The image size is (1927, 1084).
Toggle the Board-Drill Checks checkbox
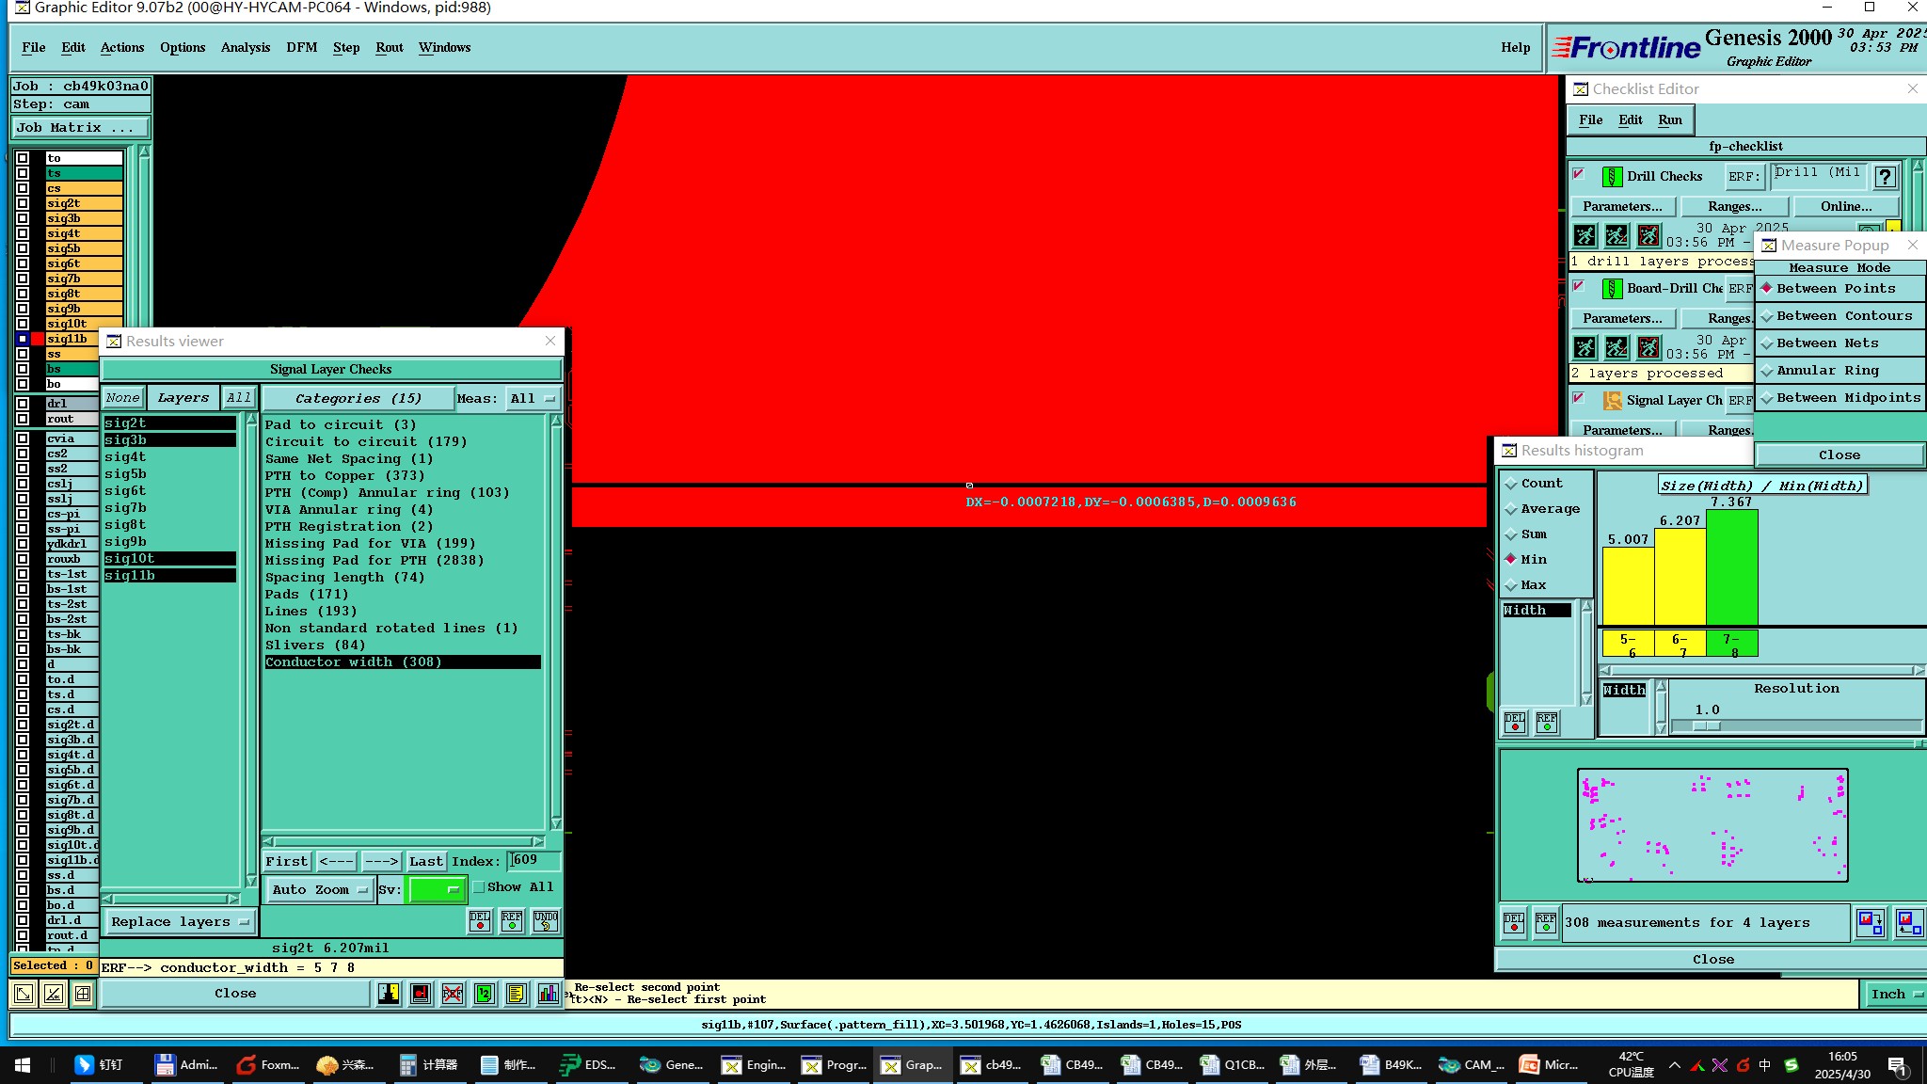pyautogui.click(x=1579, y=286)
